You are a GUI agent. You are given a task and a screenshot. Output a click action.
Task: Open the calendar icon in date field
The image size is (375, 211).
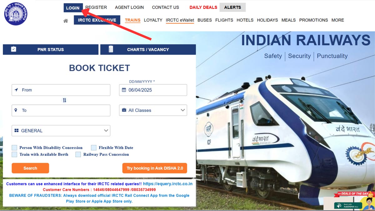click(x=124, y=90)
